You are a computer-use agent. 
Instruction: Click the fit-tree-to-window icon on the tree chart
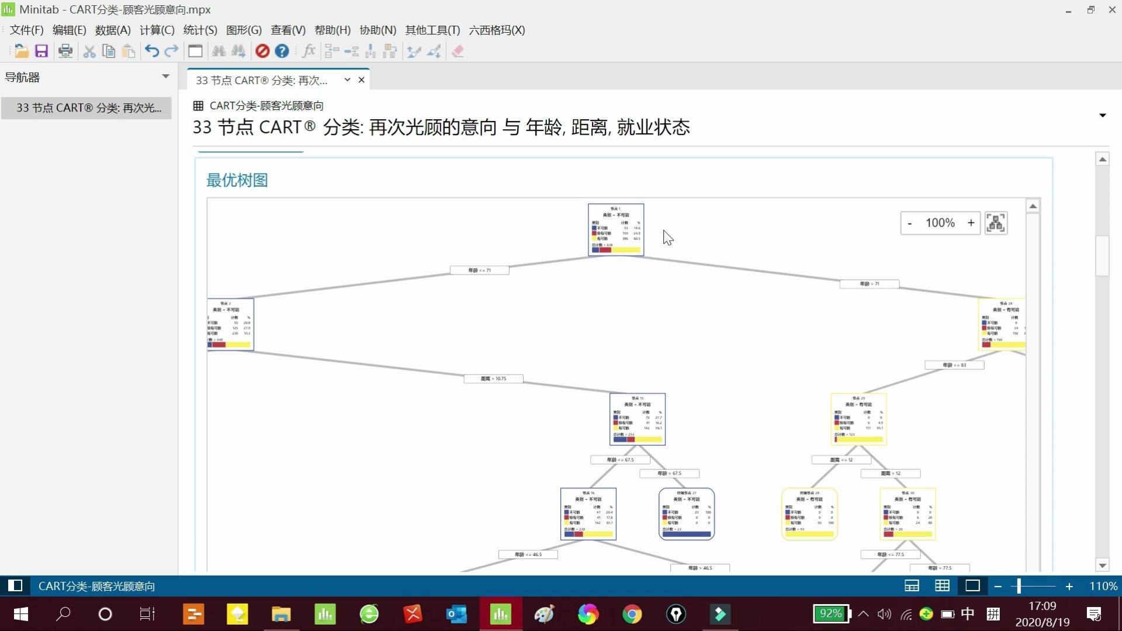[x=996, y=223]
